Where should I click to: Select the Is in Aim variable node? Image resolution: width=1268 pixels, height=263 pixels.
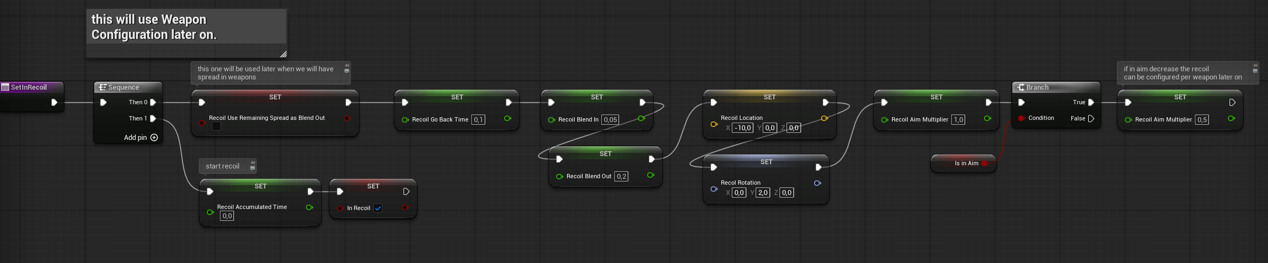coord(959,164)
